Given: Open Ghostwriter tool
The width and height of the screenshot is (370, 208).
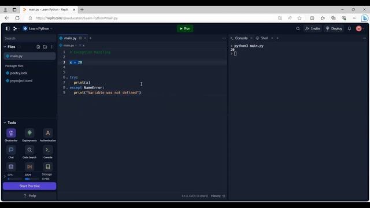Looking at the screenshot, I should (11, 135).
